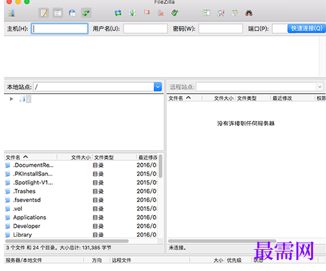Click the 密码(W) password field
This screenshot has height=271, width=326.
click(220, 28)
